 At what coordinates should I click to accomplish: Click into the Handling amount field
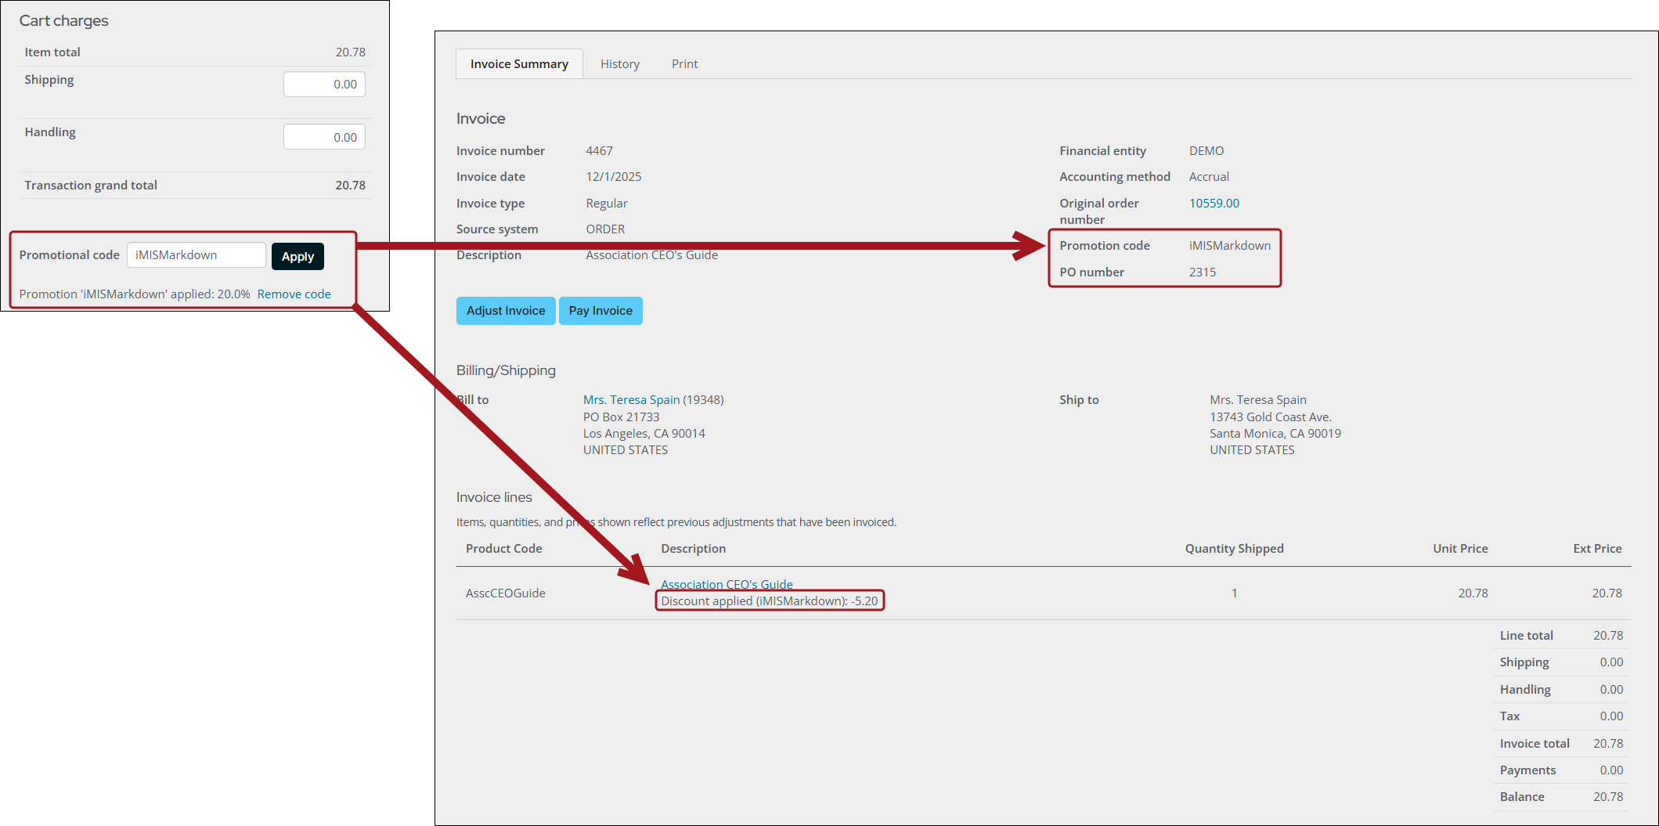click(324, 138)
